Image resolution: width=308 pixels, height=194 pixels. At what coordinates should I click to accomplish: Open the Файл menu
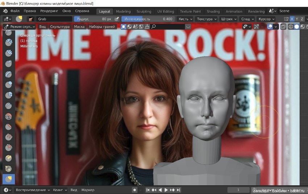15,11
